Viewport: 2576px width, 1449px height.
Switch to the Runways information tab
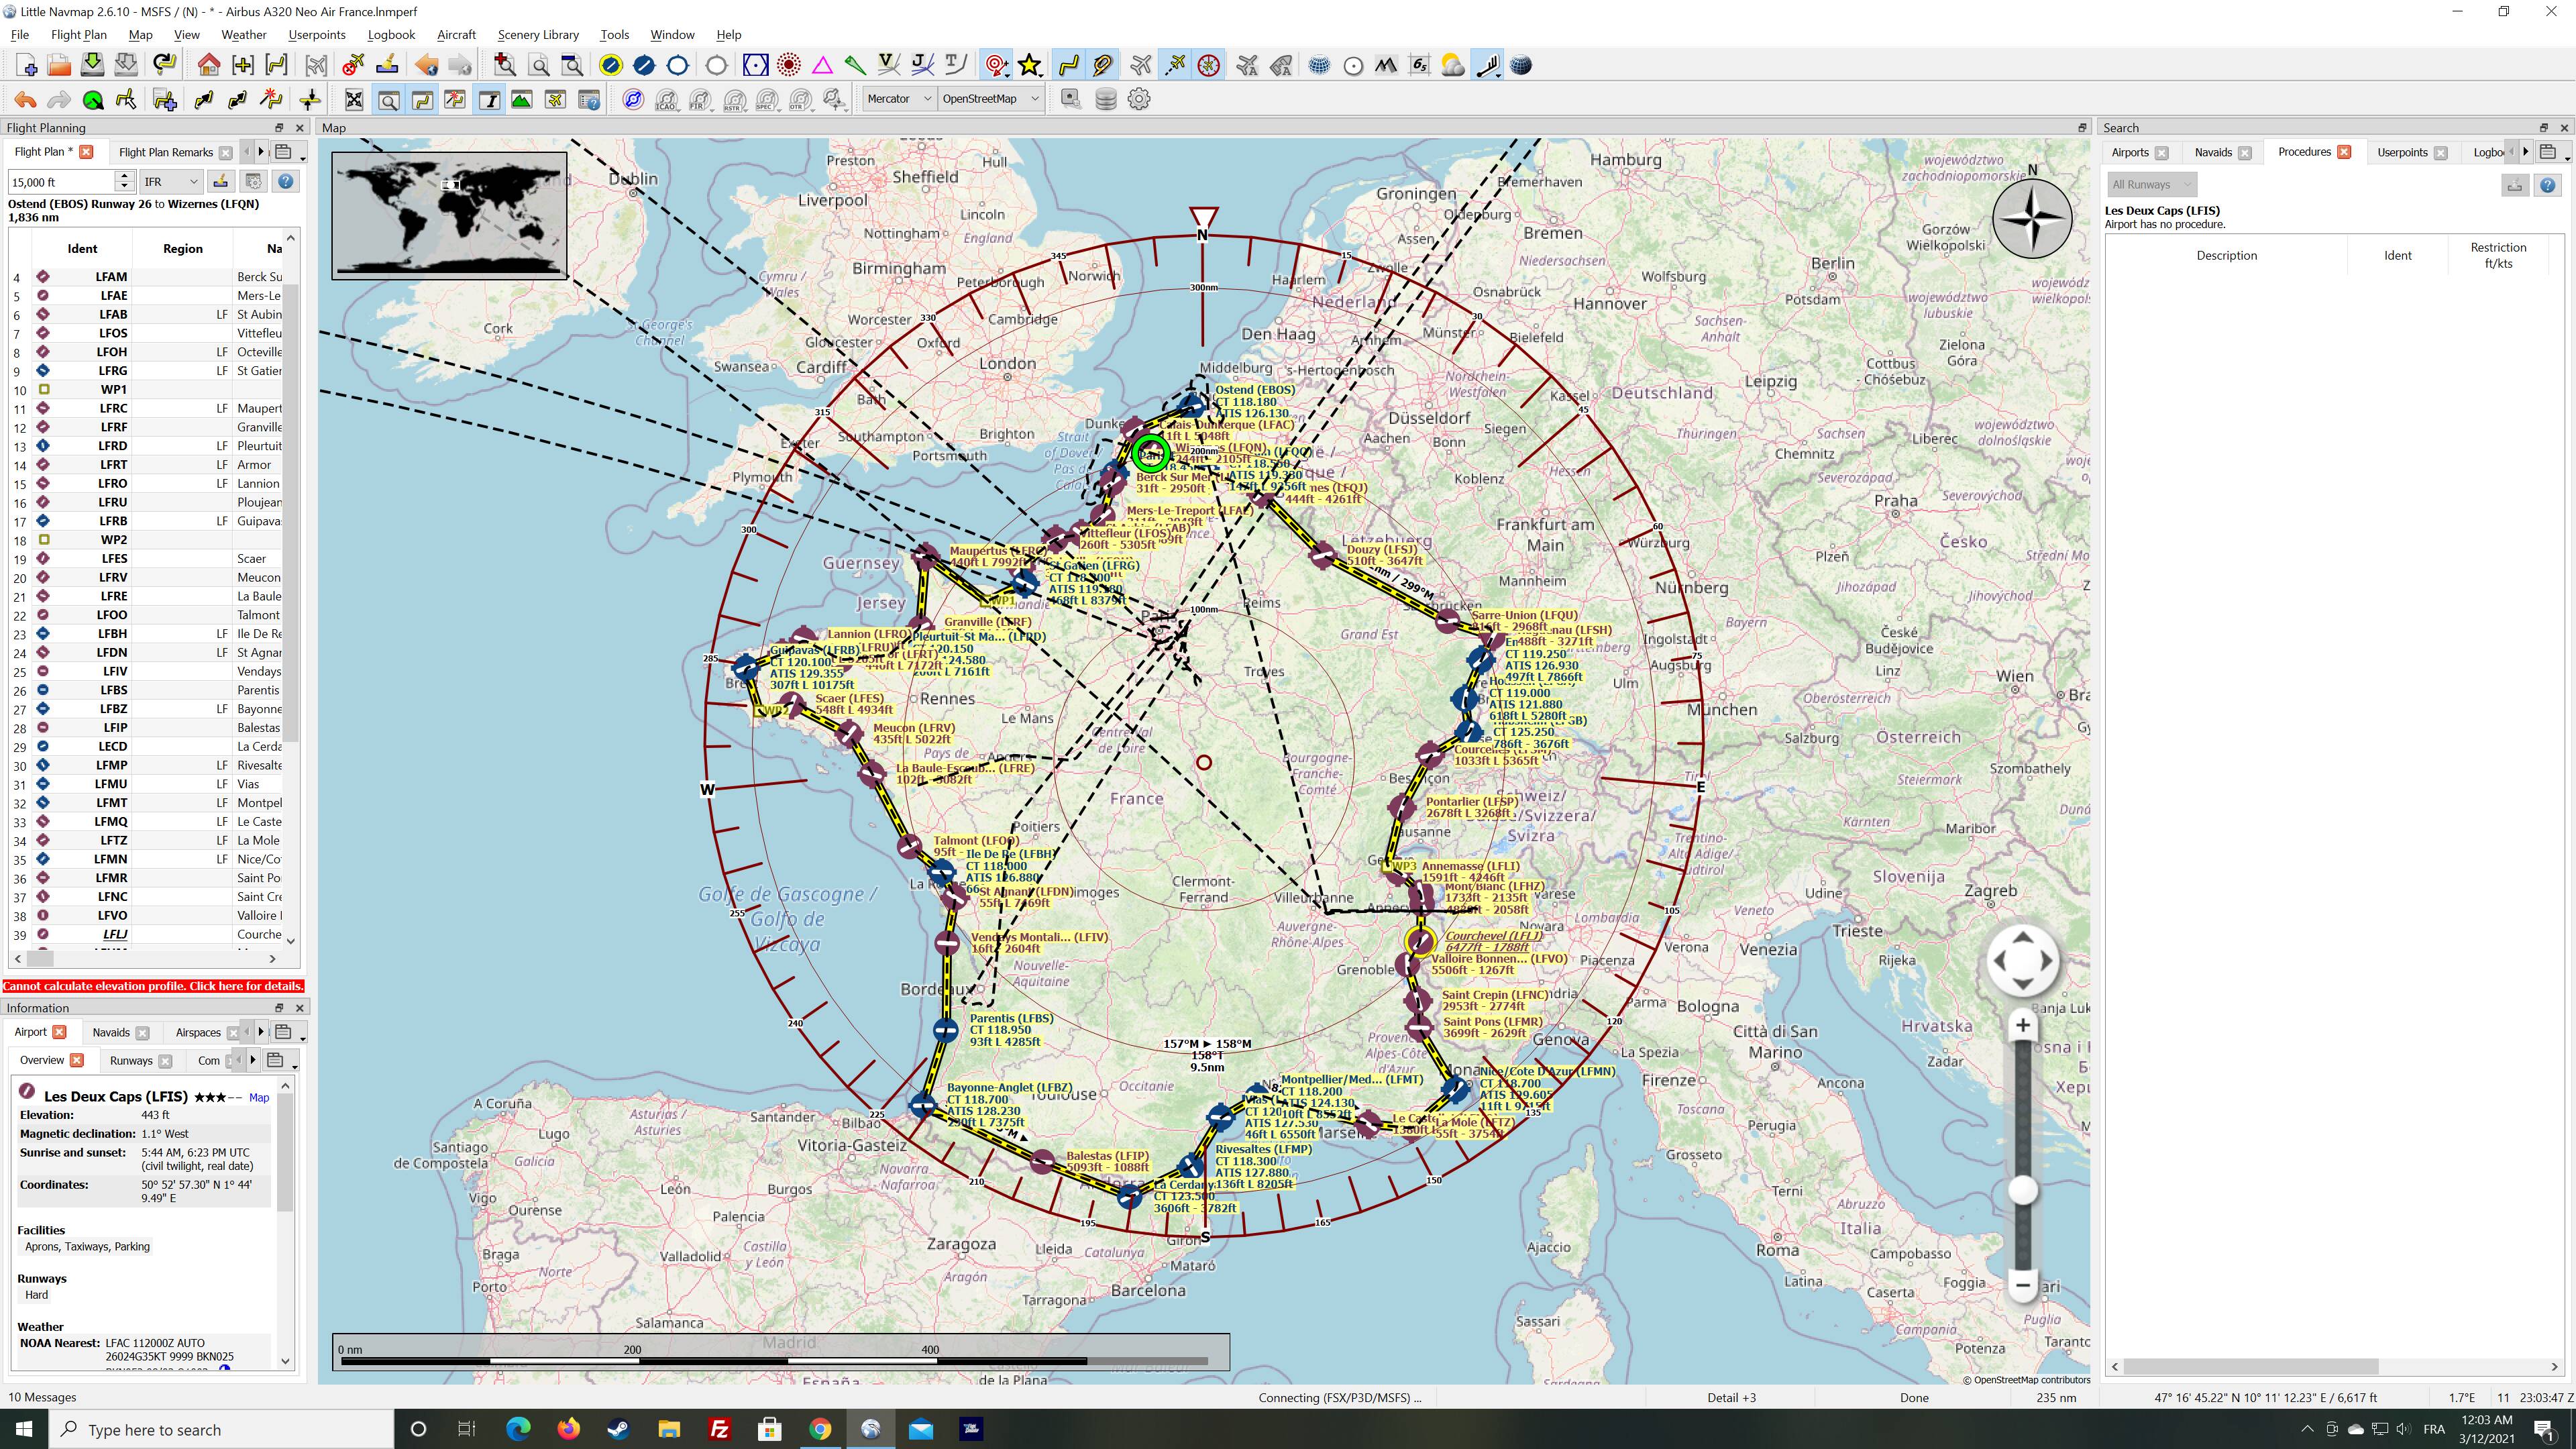click(131, 1061)
